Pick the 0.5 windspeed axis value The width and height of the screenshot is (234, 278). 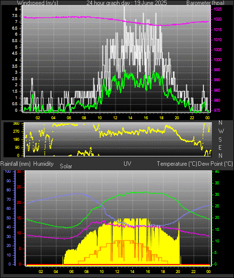point(15,104)
